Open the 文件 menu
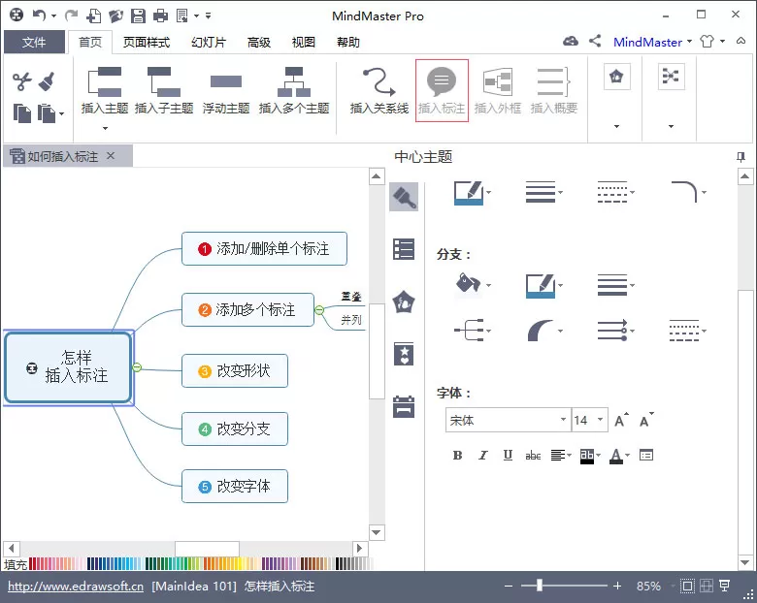Screen dimensions: 757x603 coord(34,43)
